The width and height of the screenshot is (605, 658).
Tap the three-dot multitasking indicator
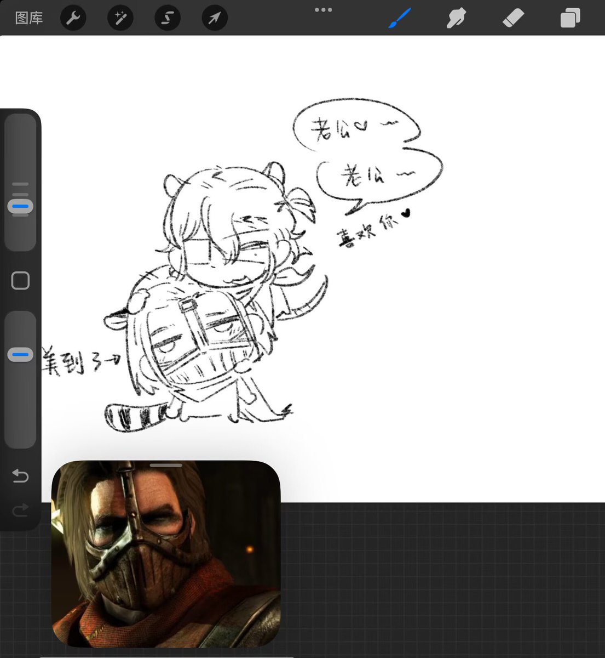pos(323,9)
